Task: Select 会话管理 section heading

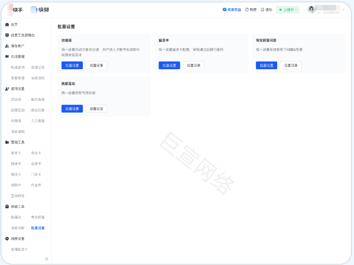Action: [x=17, y=57]
